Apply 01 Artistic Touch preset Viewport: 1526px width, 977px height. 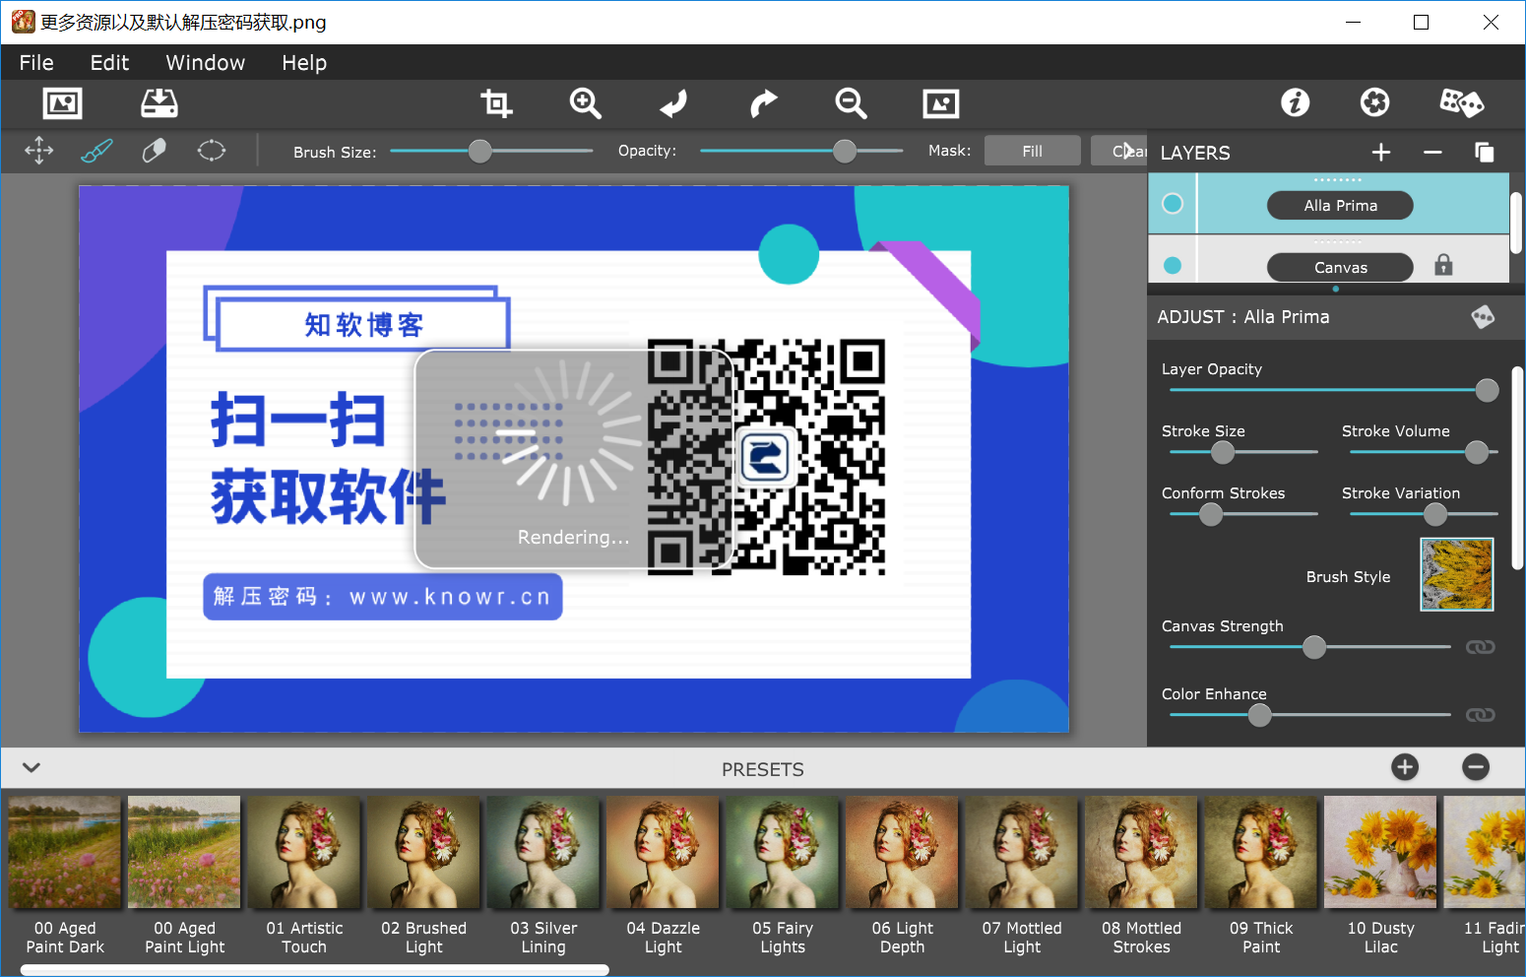[x=304, y=852]
